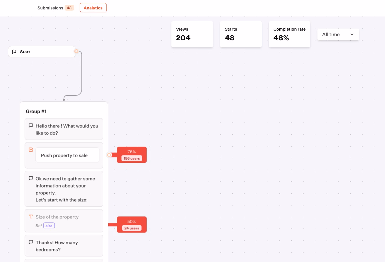
Task: Open the All time filter dropdown
Action: click(338, 34)
